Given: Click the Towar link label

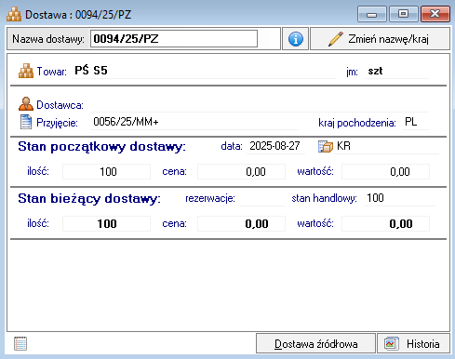Looking at the screenshot, I should click(x=51, y=72).
